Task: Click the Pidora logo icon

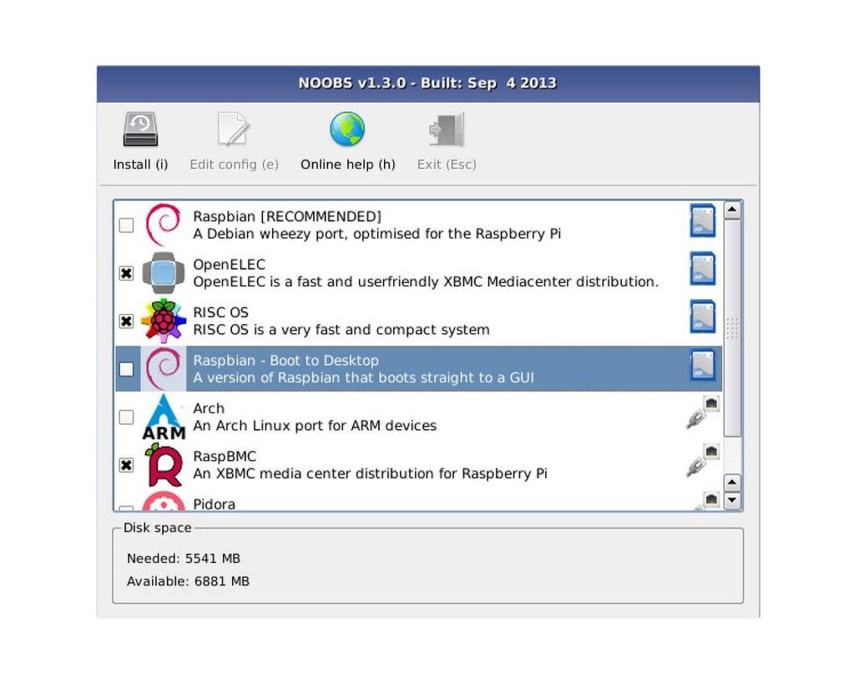Action: 163,501
